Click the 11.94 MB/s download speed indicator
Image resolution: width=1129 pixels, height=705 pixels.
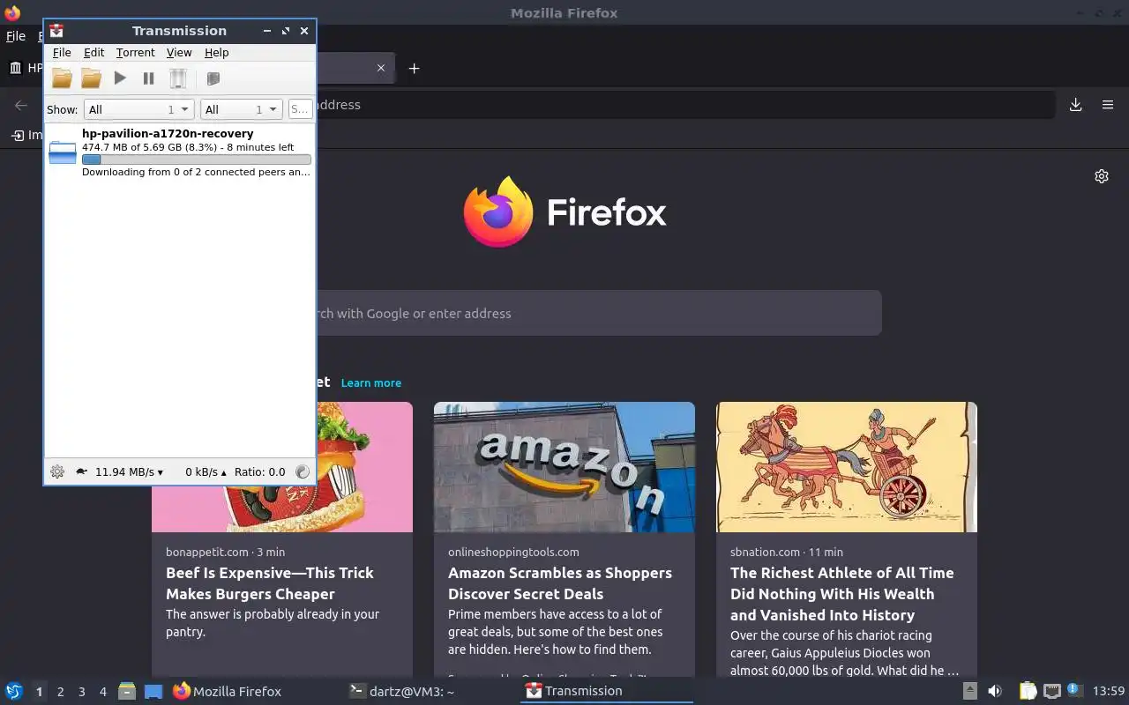pyautogui.click(x=129, y=471)
